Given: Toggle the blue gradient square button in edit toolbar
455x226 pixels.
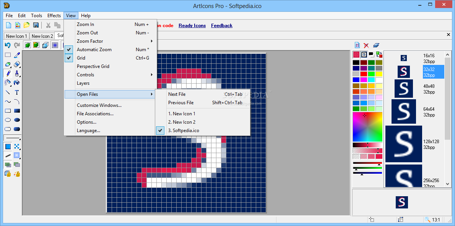Looking at the screenshot, I should 55,45.
